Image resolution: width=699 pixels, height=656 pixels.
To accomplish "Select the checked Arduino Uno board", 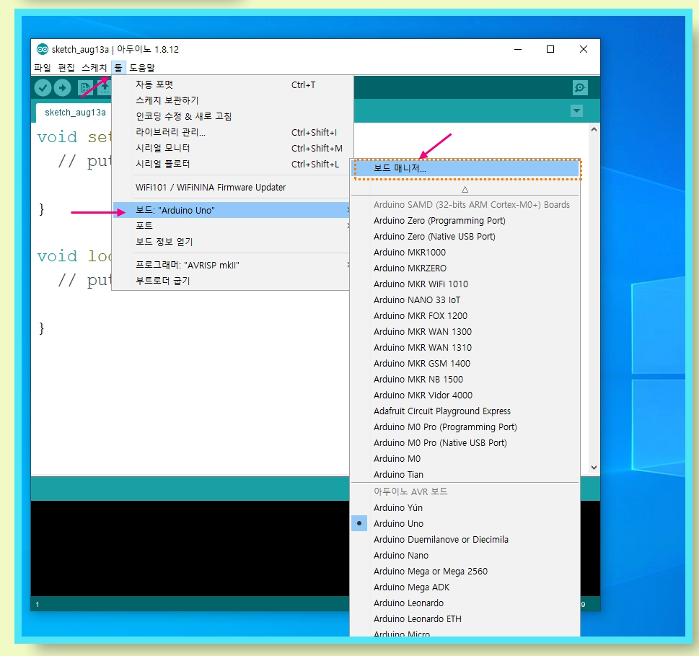I will tap(465, 523).
